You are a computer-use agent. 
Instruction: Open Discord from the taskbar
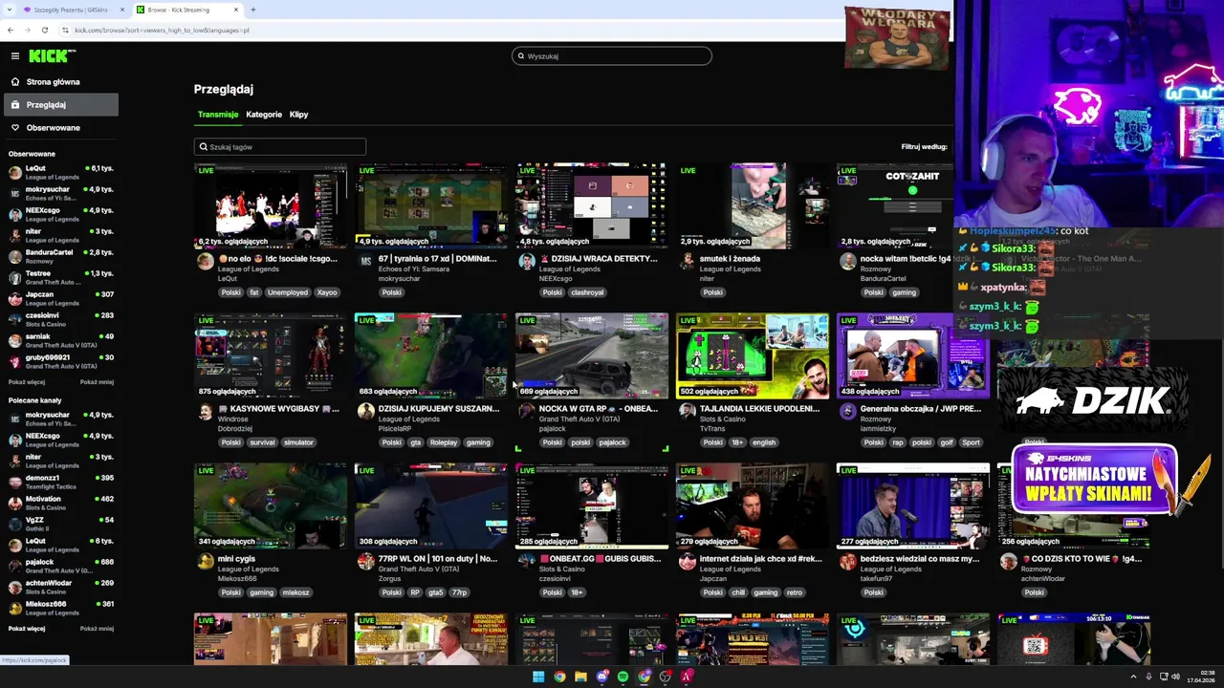click(601, 677)
